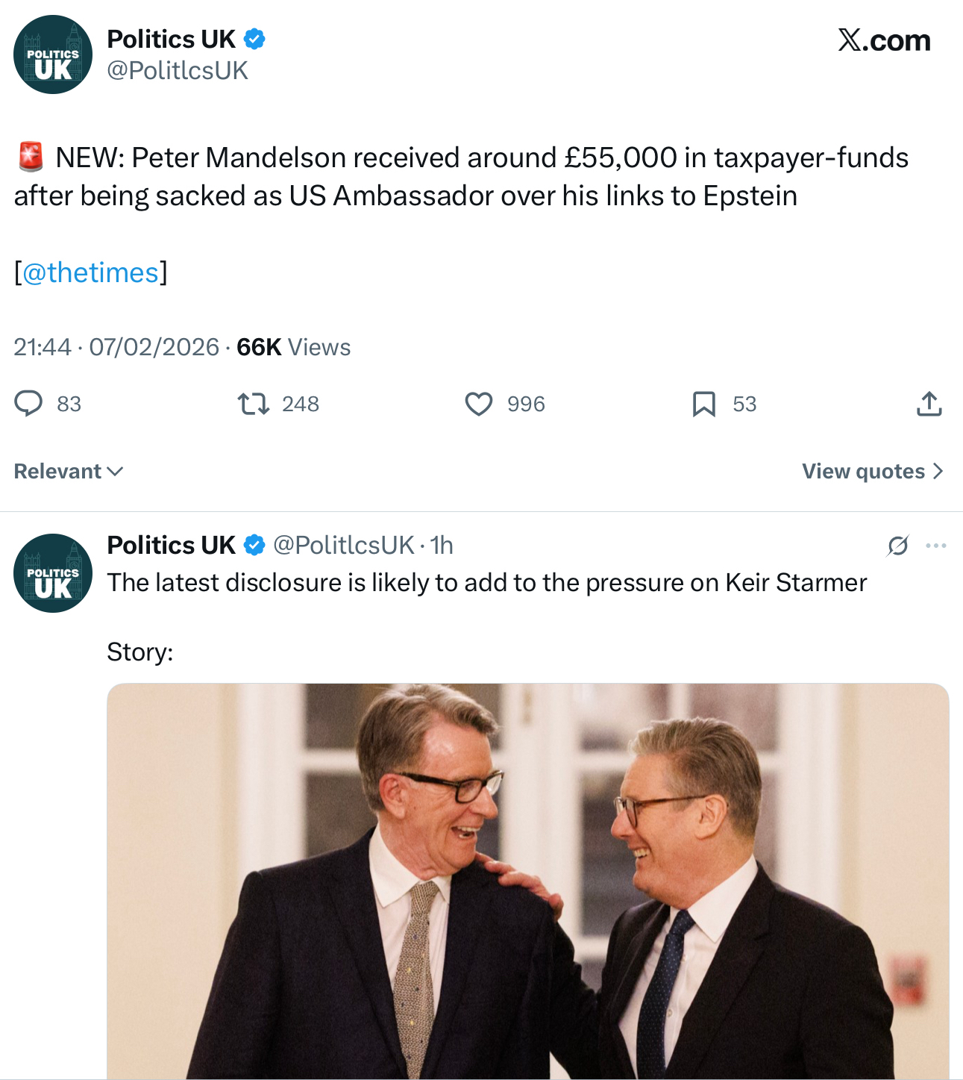The height and width of the screenshot is (1080, 963).
Task: Click the X.com logo
Action: (x=884, y=40)
